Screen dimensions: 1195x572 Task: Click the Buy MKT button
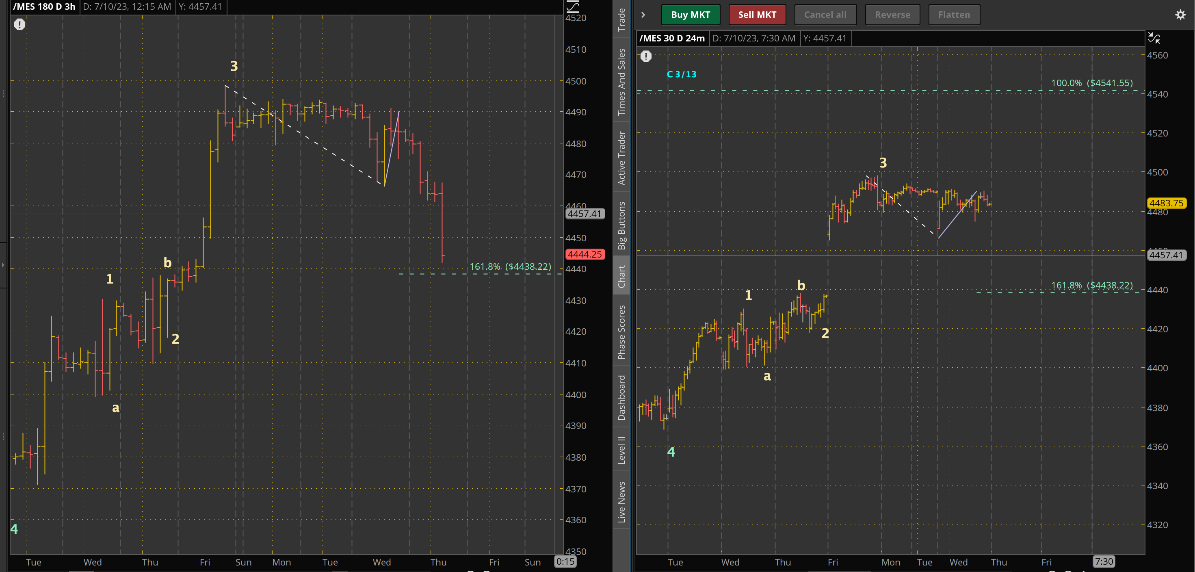tap(690, 15)
